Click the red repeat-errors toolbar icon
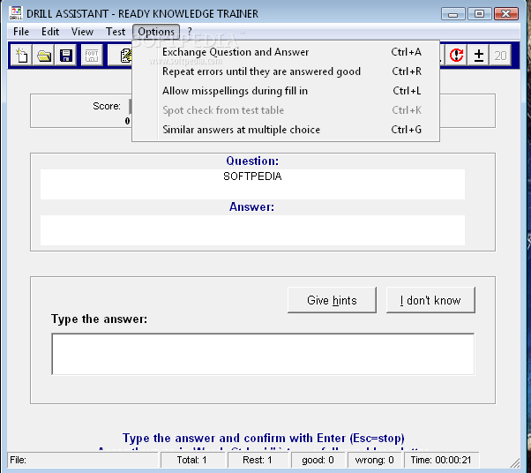 tap(456, 56)
